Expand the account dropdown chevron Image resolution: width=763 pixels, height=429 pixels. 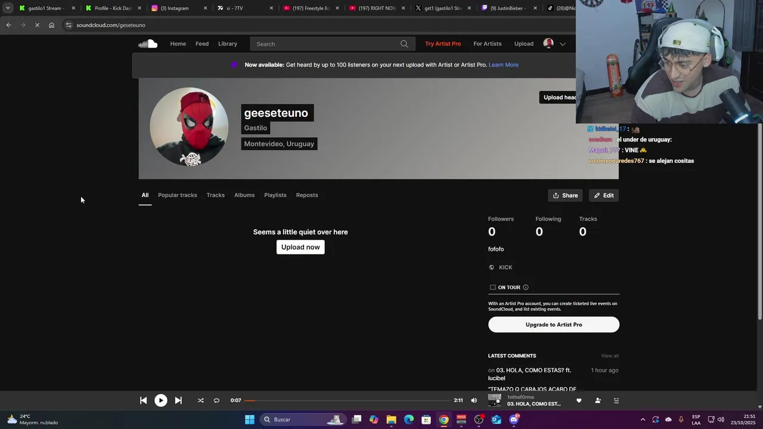562,44
